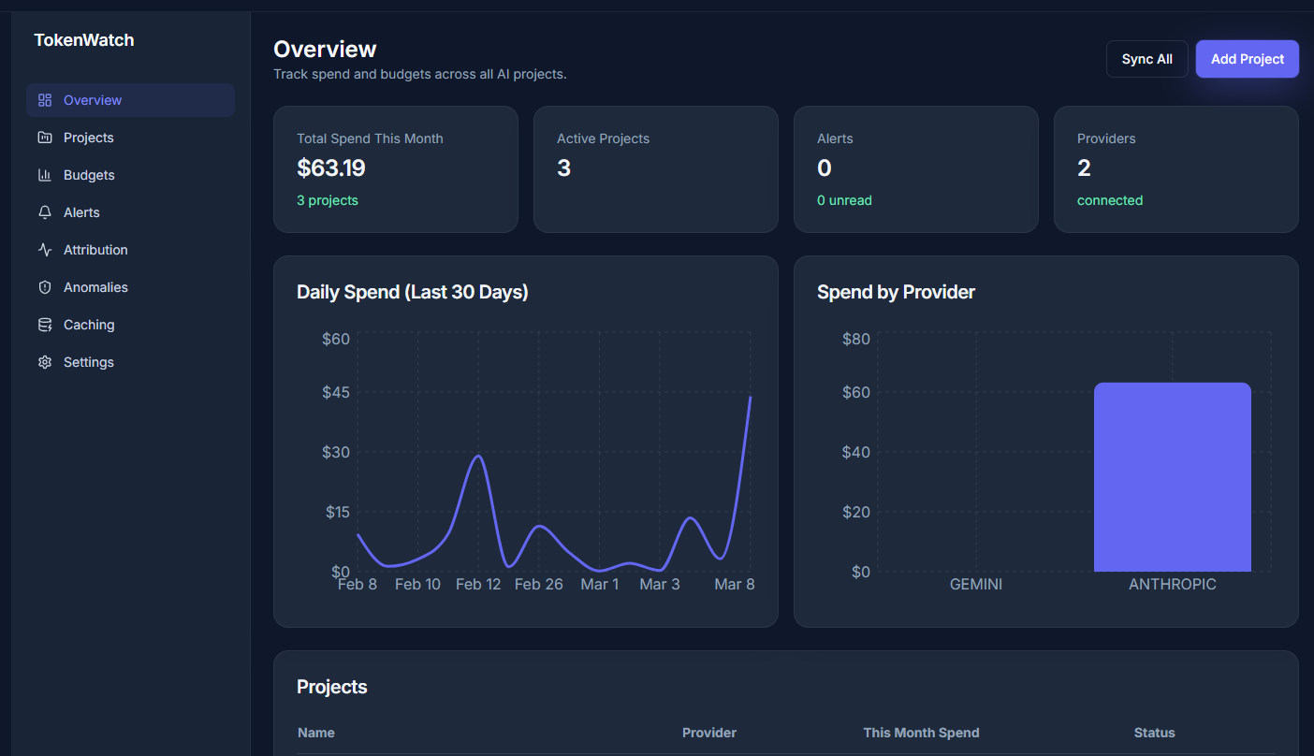
Task: Open the Alerts bell icon
Action: tap(45, 211)
